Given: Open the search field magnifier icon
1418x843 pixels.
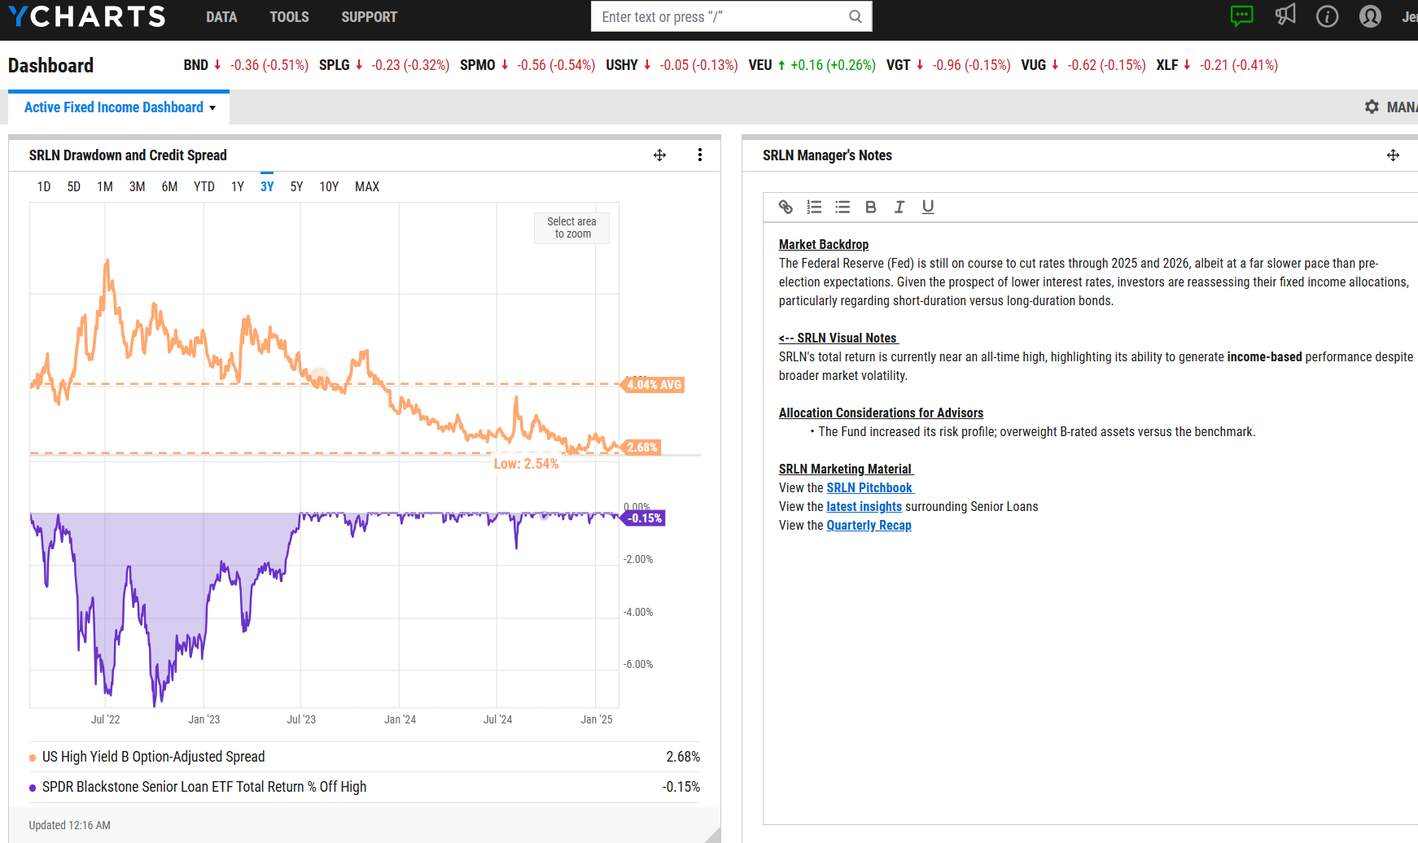Looking at the screenshot, I should point(855,16).
